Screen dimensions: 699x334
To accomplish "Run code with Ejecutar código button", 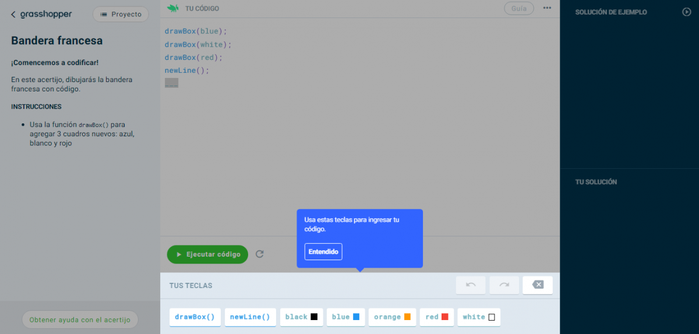I will (207, 254).
